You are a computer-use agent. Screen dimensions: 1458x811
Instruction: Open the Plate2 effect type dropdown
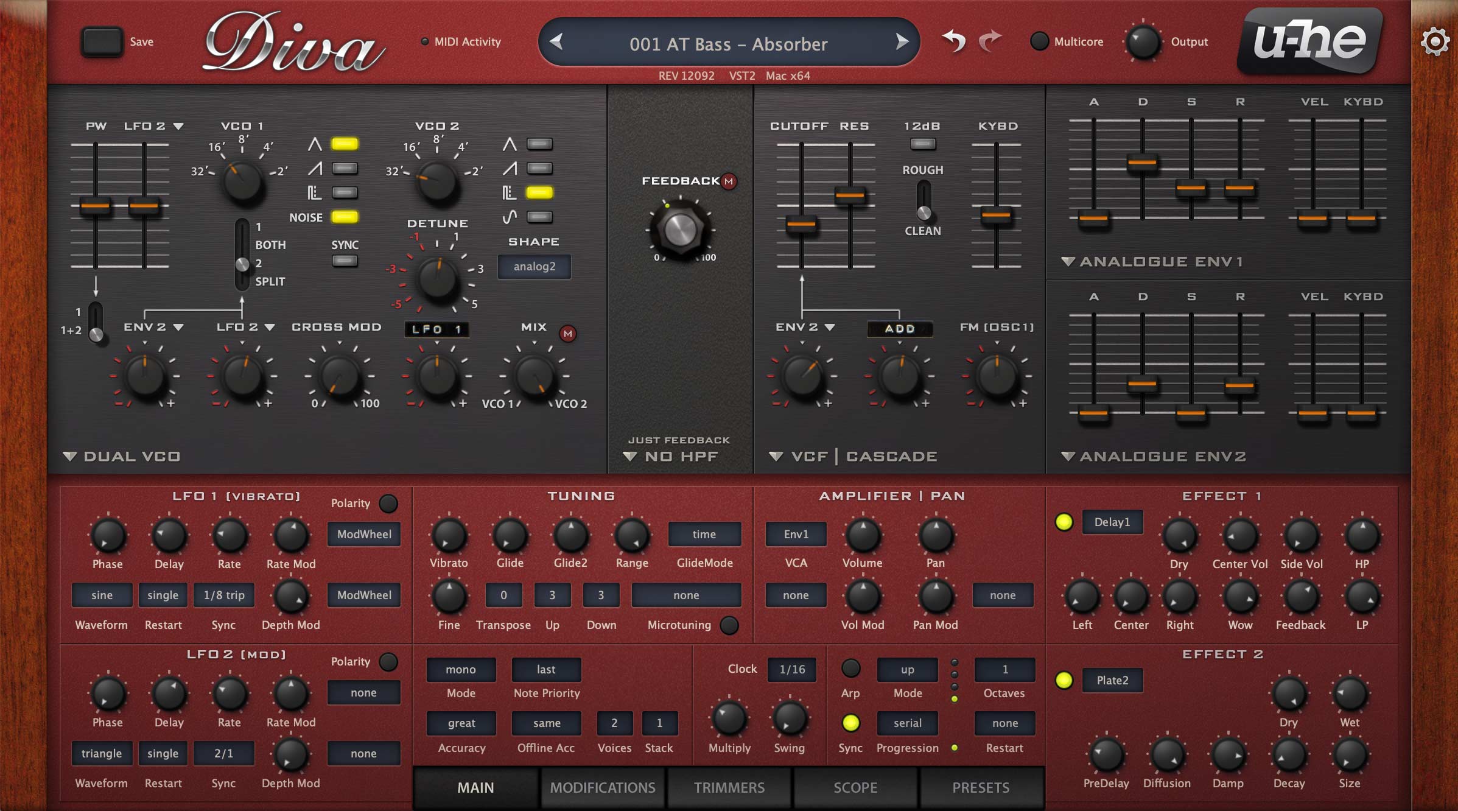pos(1112,680)
